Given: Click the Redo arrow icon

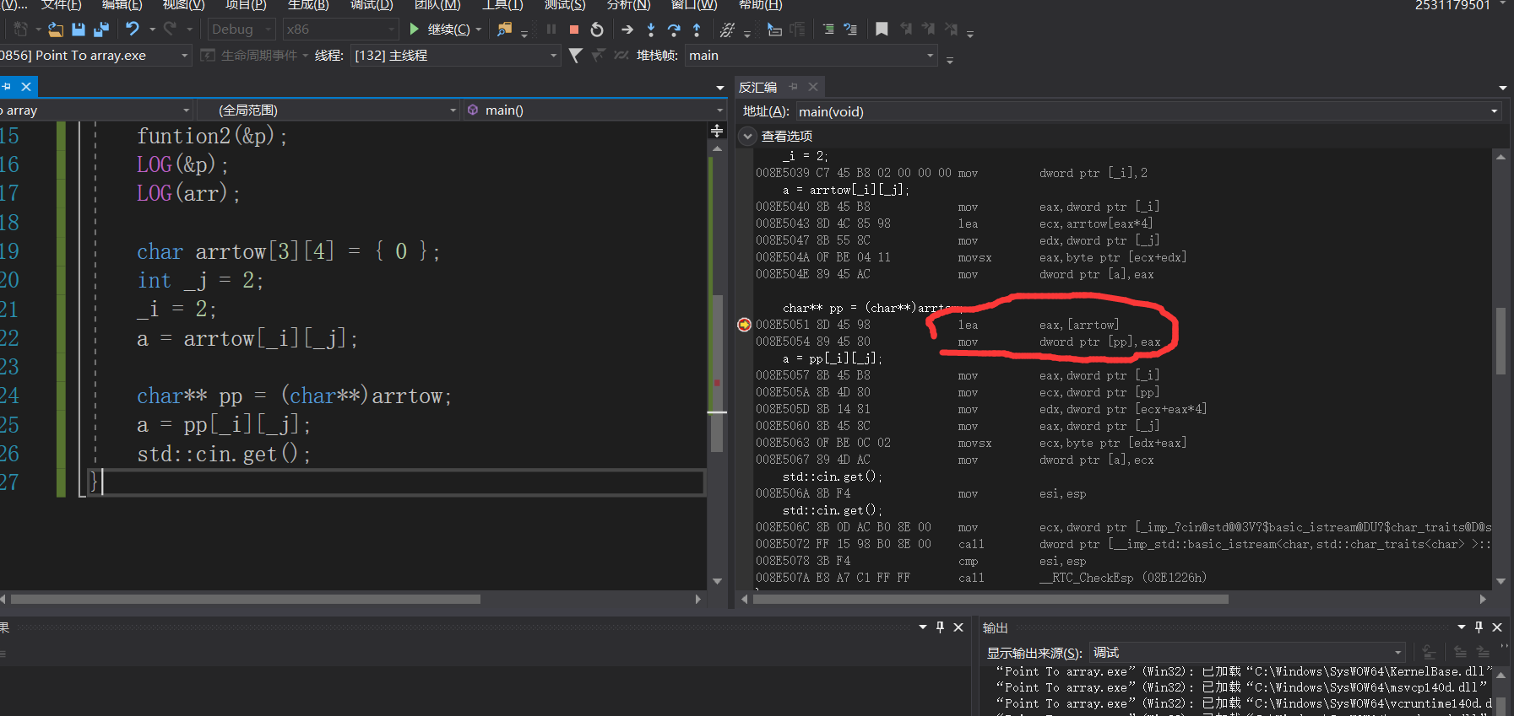Looking at the screenshot, I should [x=170, y=29].
